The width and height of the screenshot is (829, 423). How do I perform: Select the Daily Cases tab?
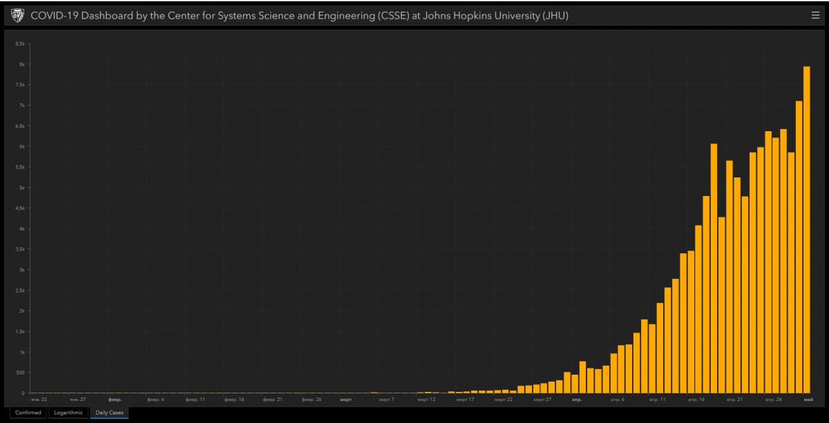point(109,413)
